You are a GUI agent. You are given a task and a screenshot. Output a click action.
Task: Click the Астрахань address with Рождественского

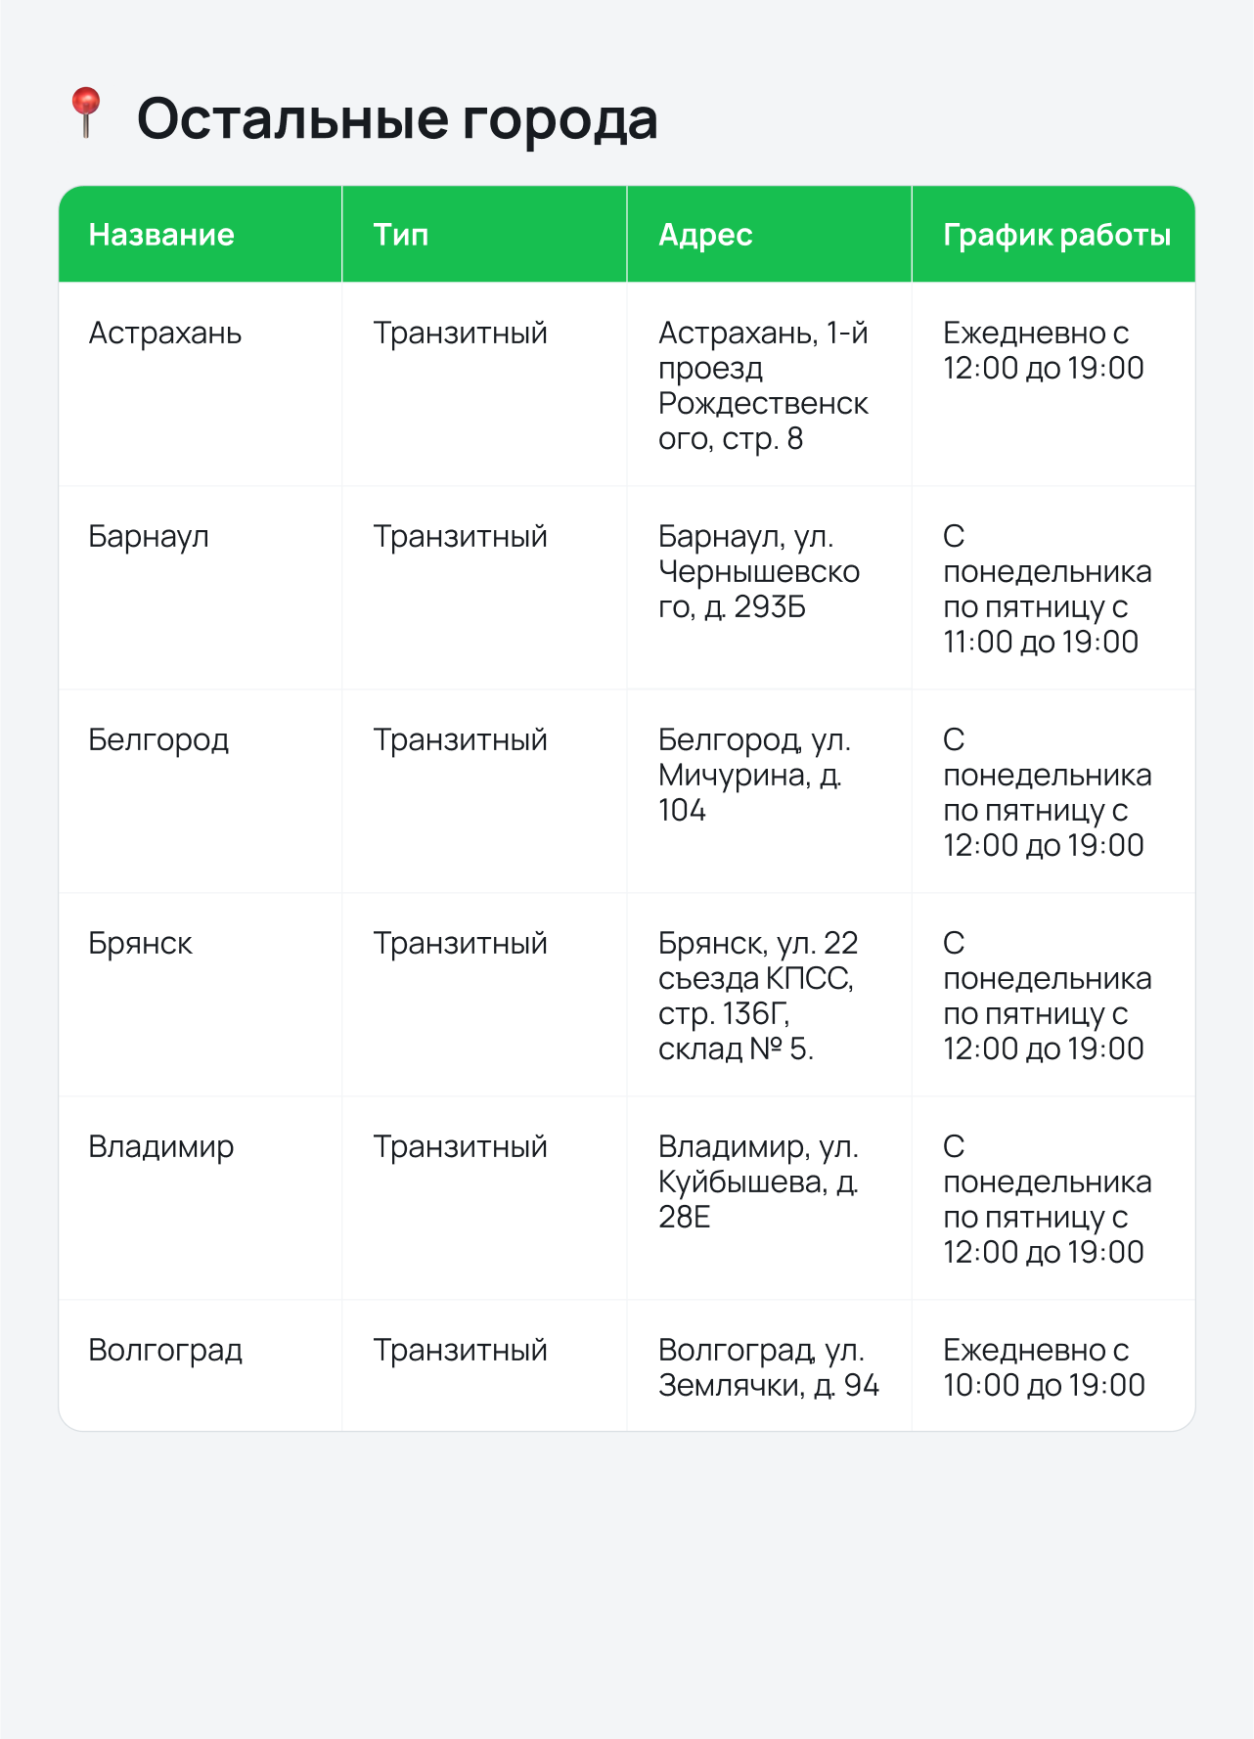click(x=763, y=385)
